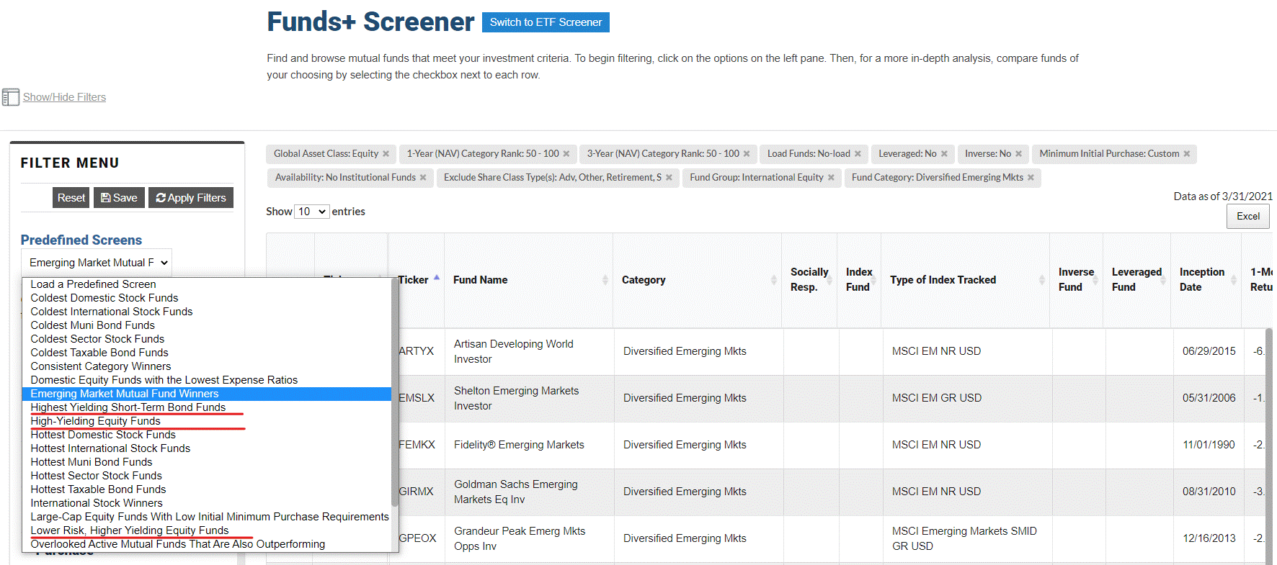
Task: Select Overlooked Active Mutual Funds That Are Outperforming
Action: 207,544
